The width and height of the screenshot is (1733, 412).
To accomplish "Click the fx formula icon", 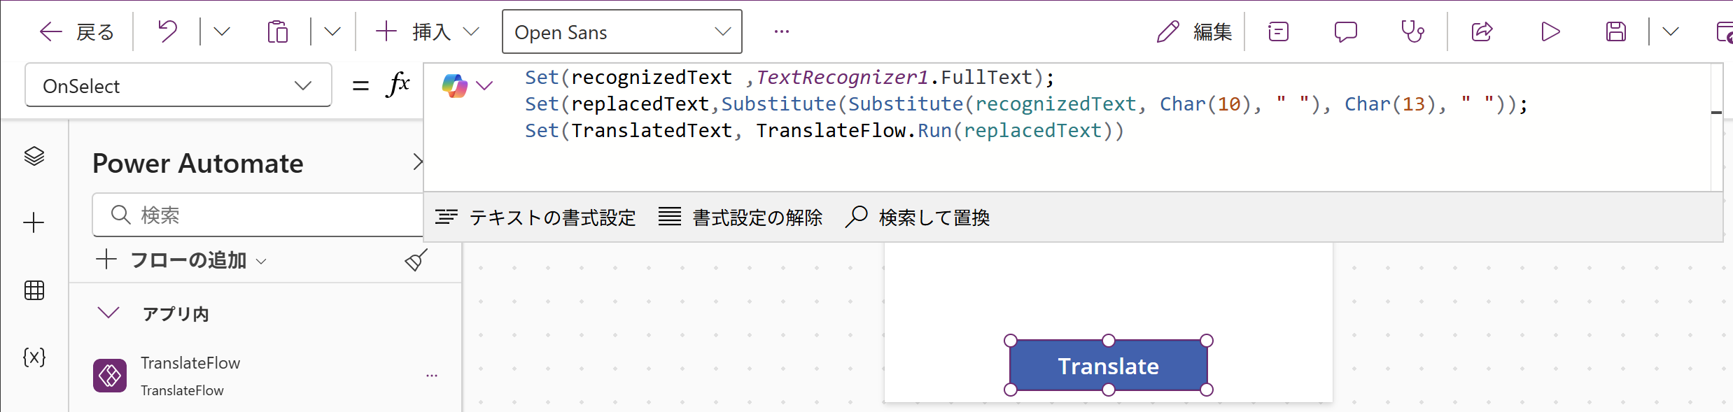I will (x=398, y=85).
